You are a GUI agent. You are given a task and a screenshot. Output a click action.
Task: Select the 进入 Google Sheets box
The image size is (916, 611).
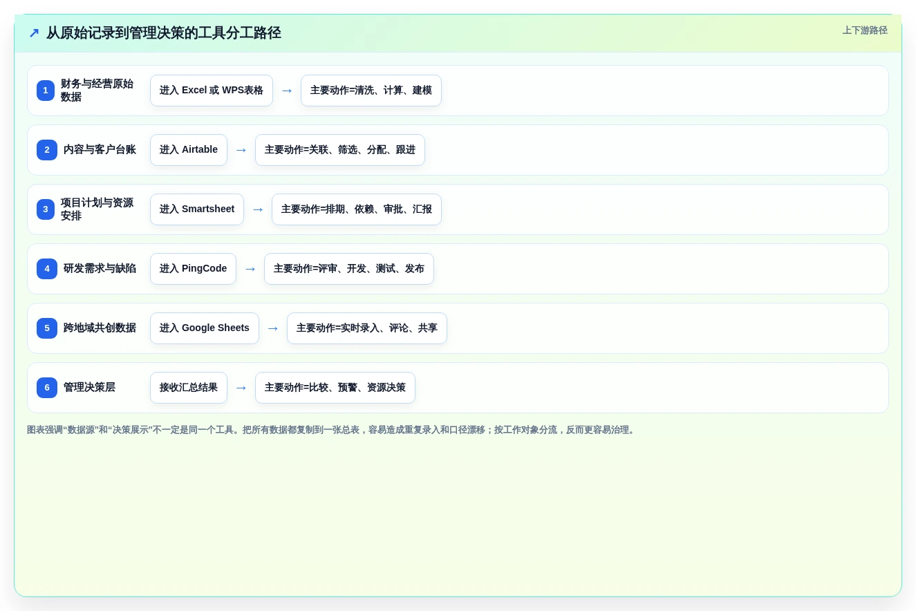tap(205, 328)
